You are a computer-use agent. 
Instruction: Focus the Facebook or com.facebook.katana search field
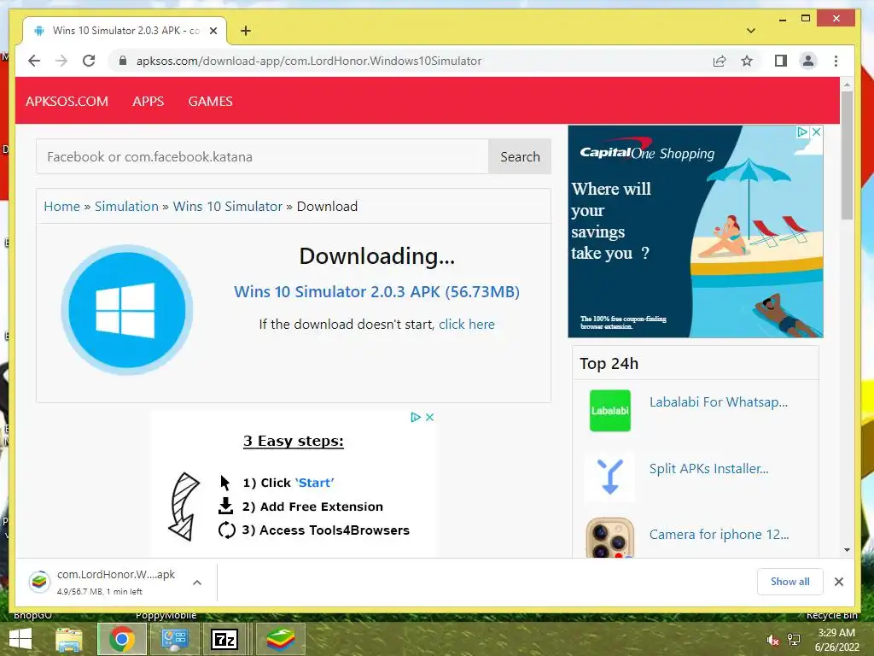[x=263, y=157]
